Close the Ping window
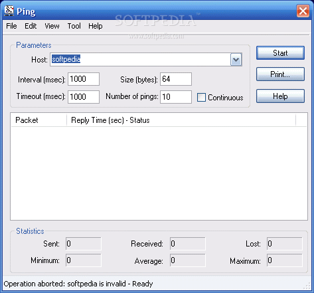 tap(303, 11)
